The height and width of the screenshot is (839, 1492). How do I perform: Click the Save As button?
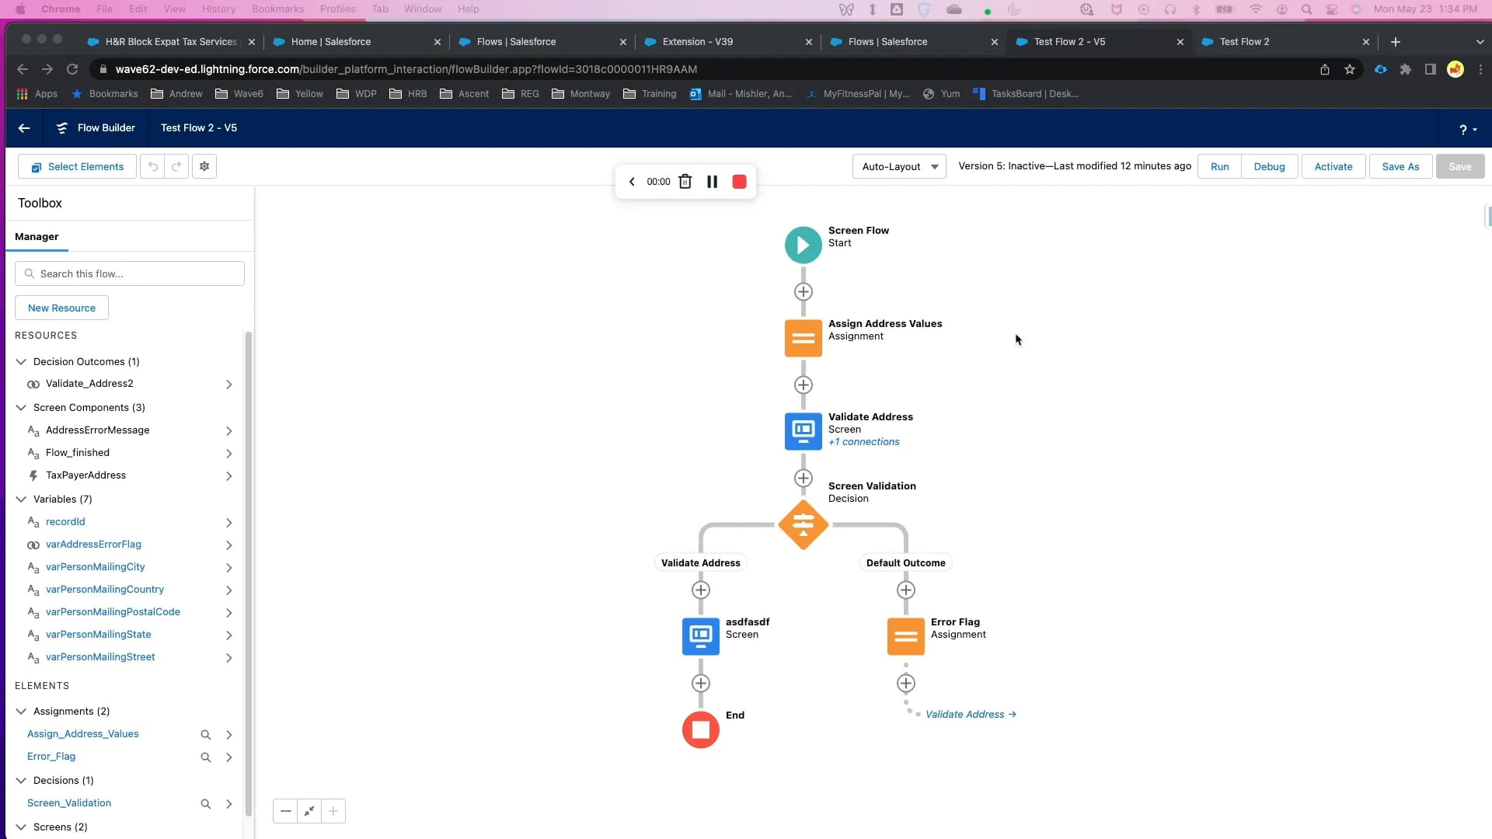(x=1400, y=166)
